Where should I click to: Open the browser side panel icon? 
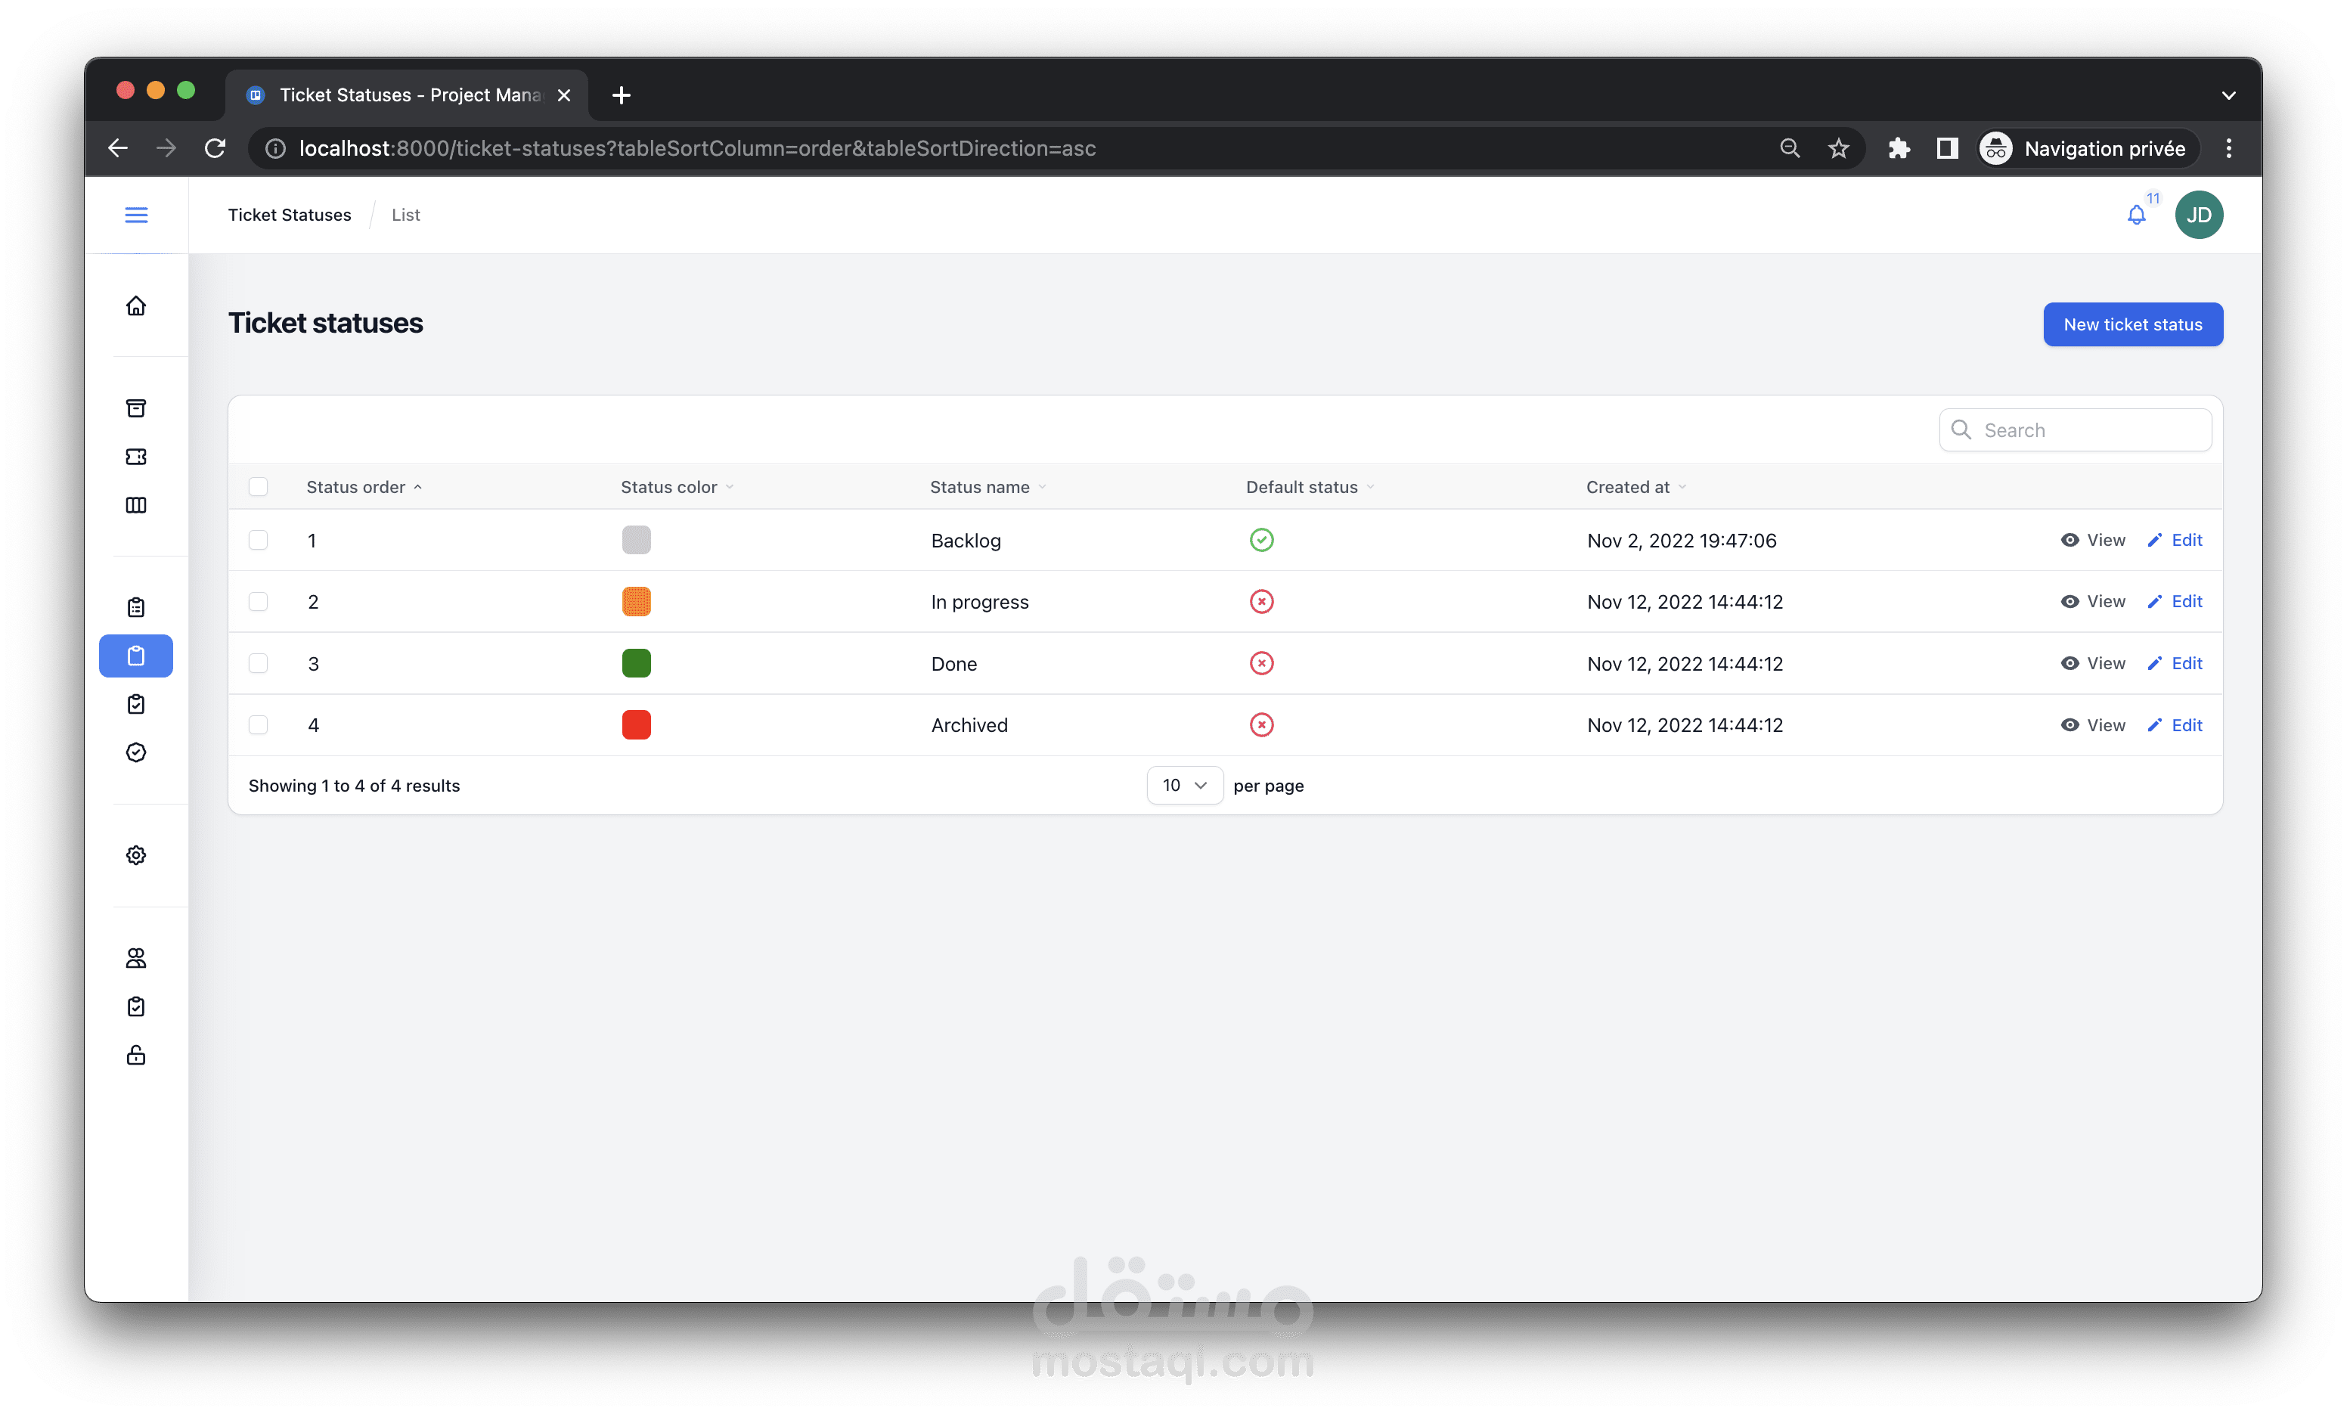tap(1947, 147)
